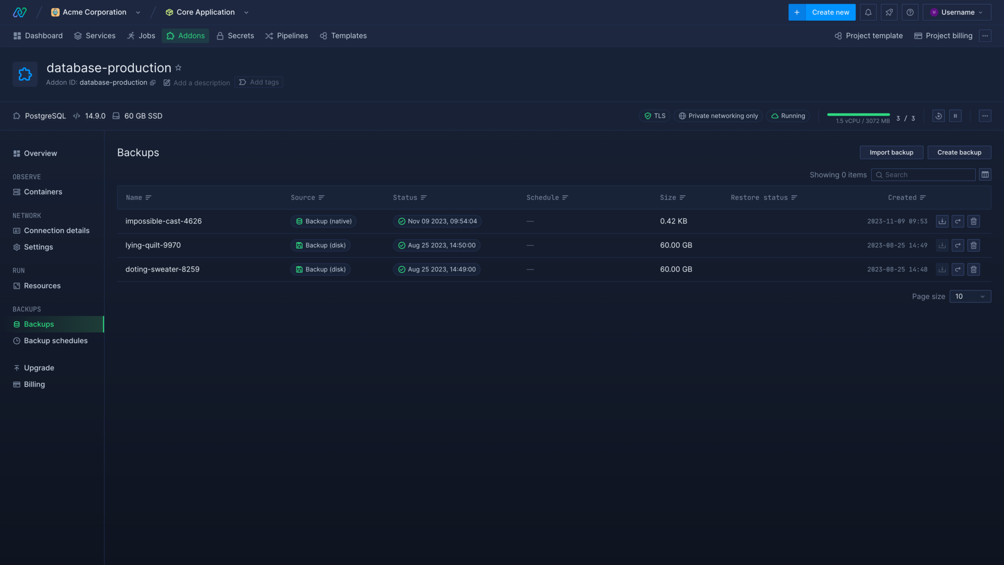
Task: Open the Templates tab
Action: pos(343,36)
